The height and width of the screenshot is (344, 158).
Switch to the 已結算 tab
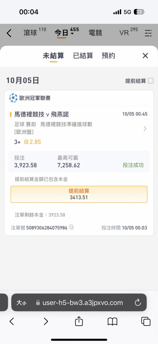point(83,56)
